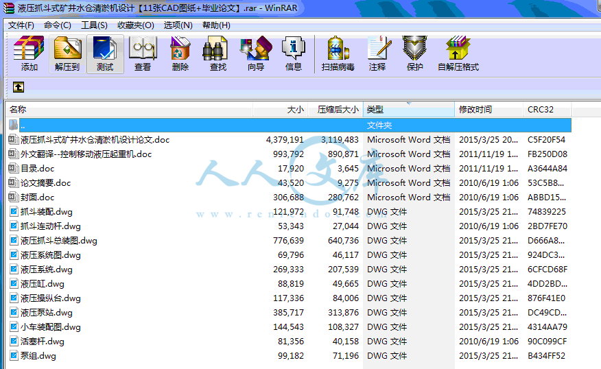Sort by the CRC32 column header

(x=547, y=110)
